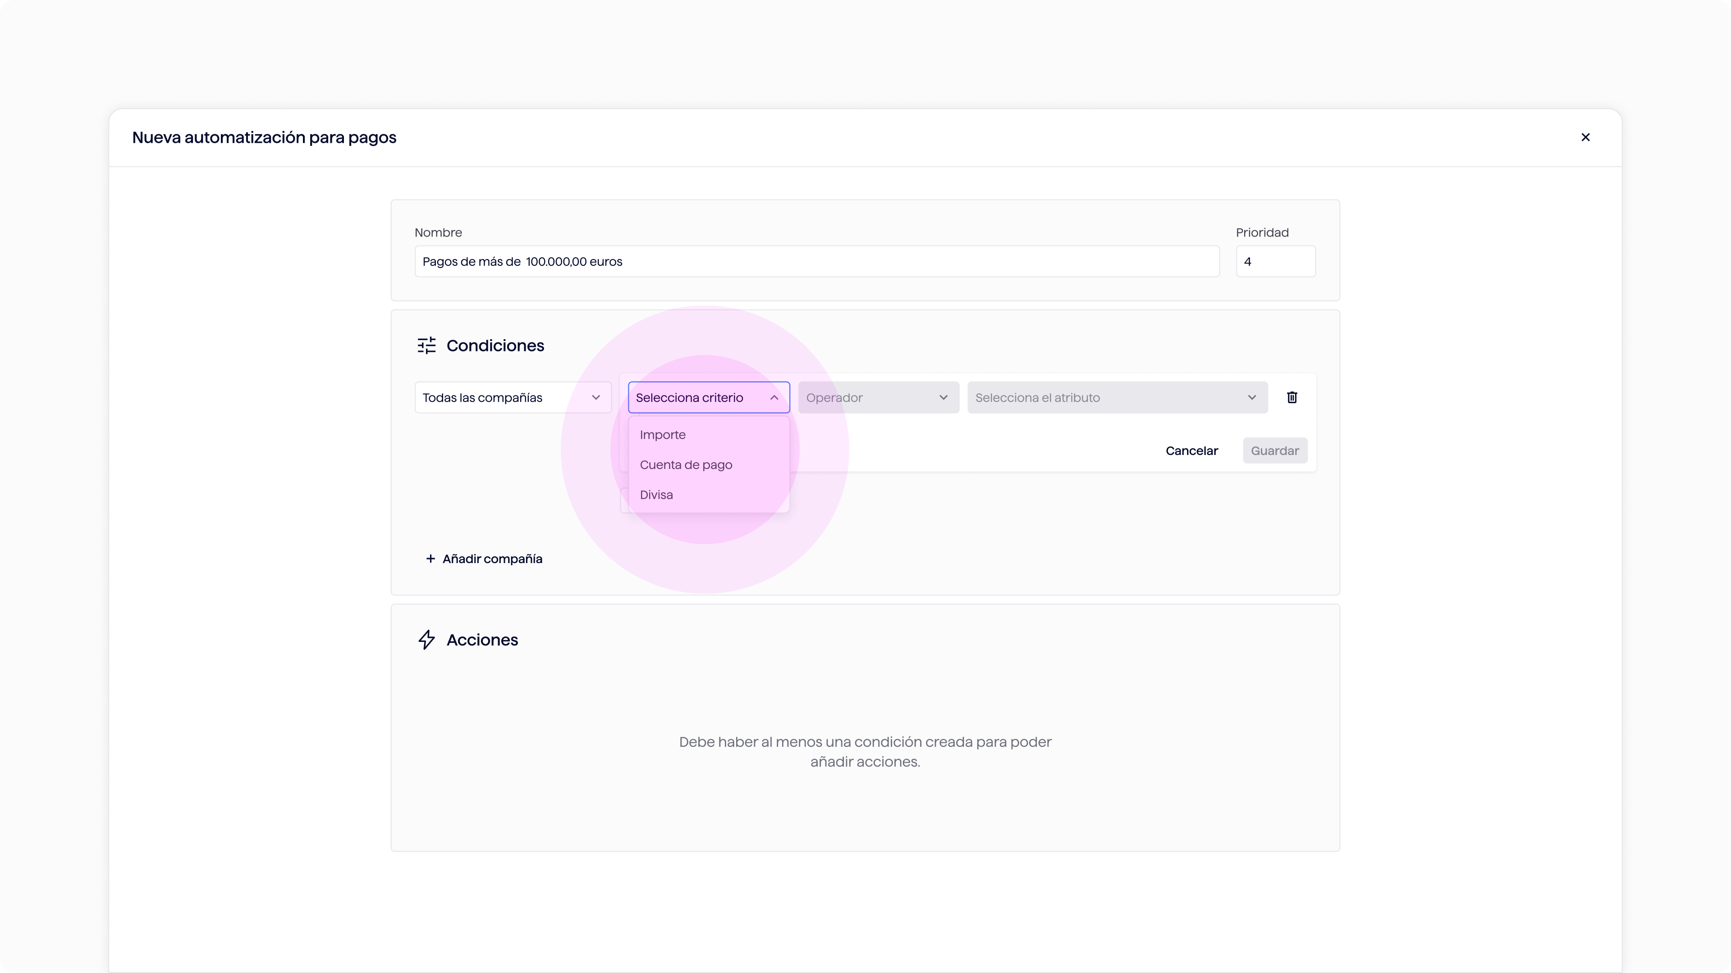Screen dimensions: 1731x973
Task: Click Cancelar button
Action: coord(1191,450)
